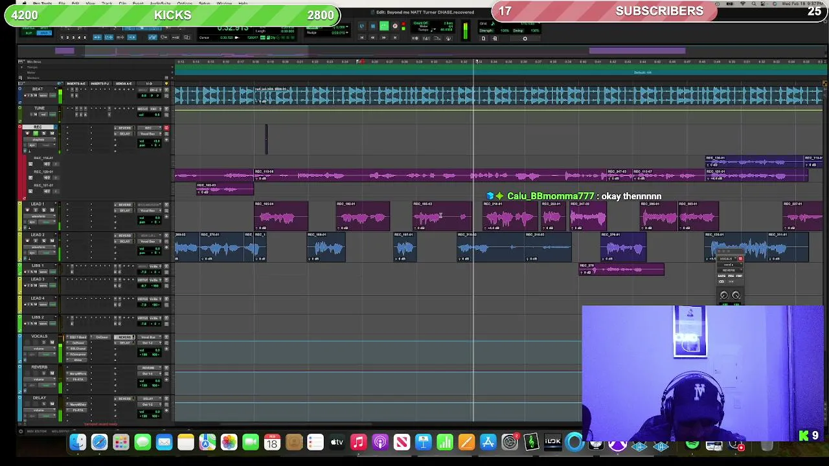This screenshot has height=466, width=829.
Task: Mute the LEAD 1 track
Action: [x=52, y=210]
